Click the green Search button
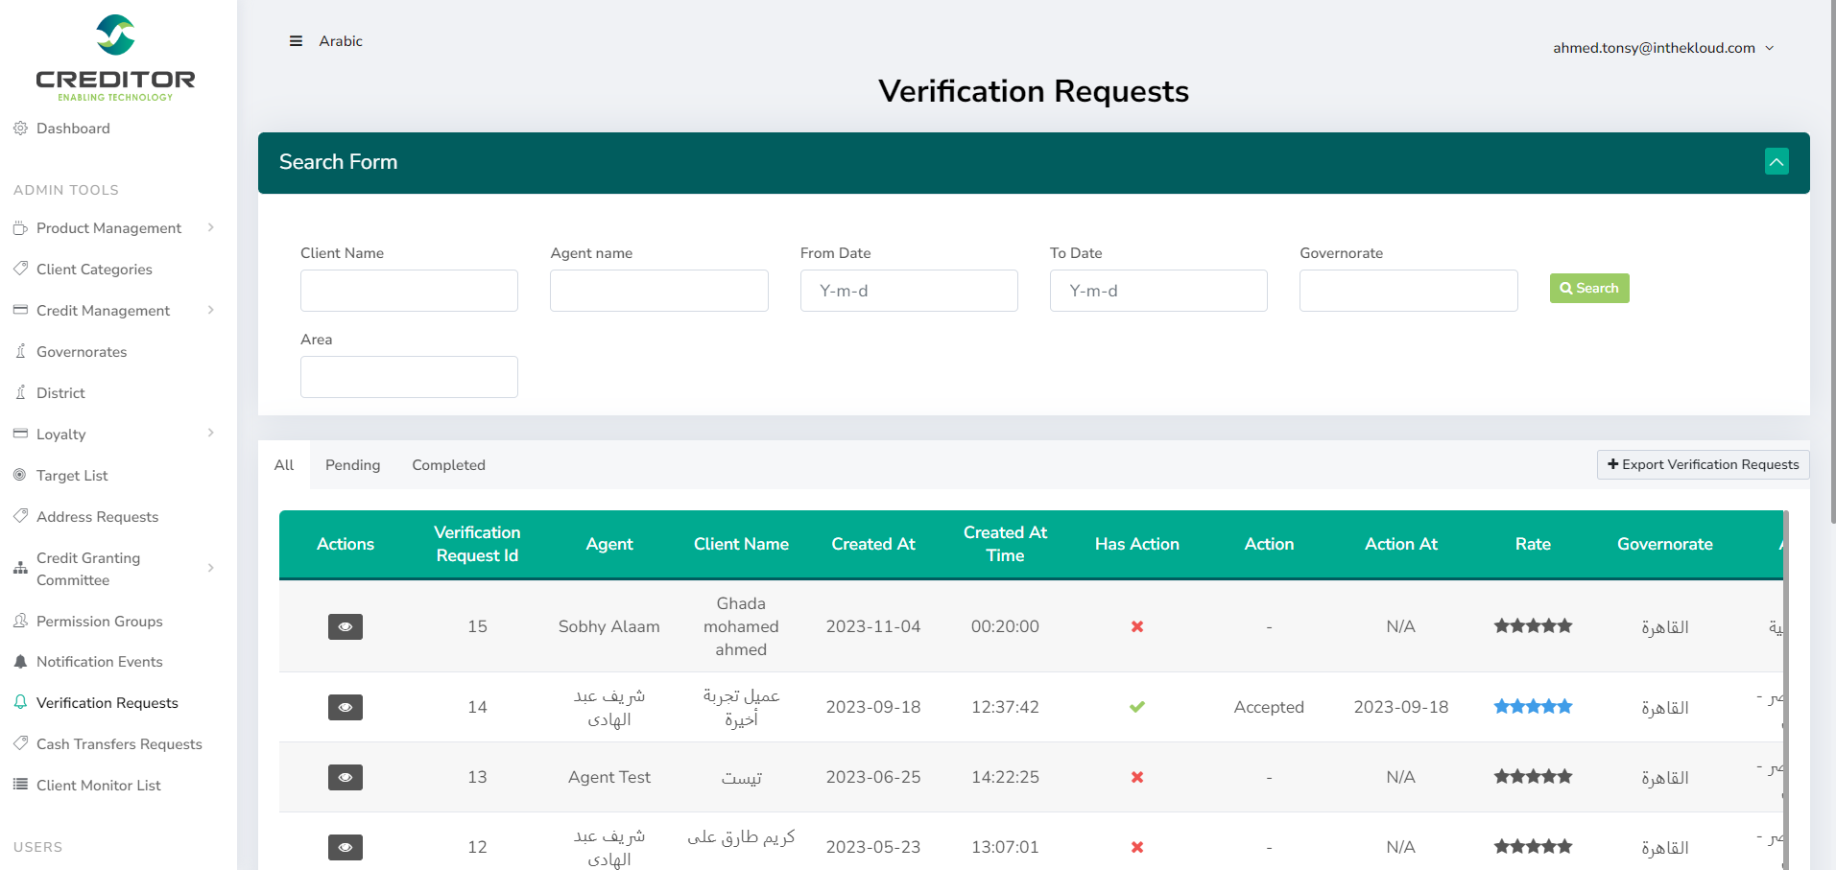1836x870 pixels. coord(1588,289)
